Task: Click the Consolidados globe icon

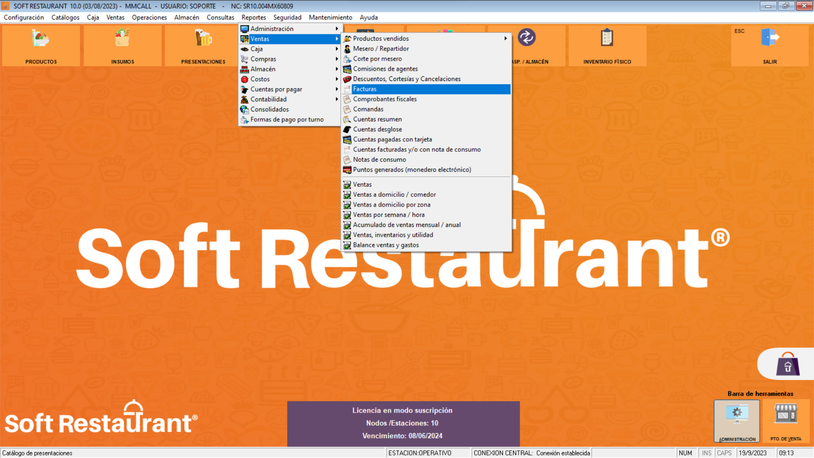Action: (245, 109)
